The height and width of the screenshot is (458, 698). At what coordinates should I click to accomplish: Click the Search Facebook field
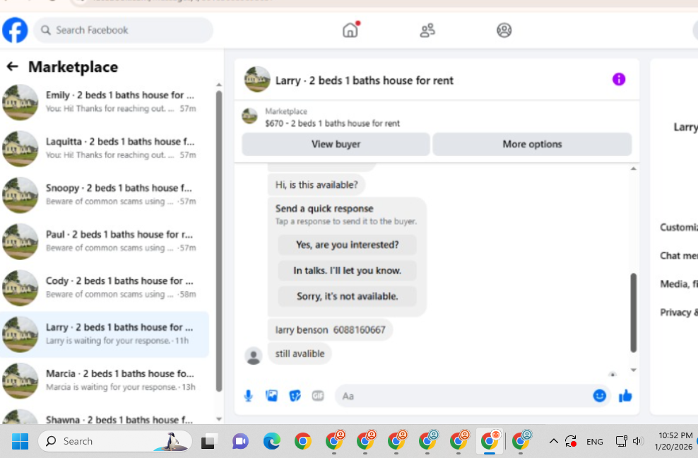(x=124, y=30)
